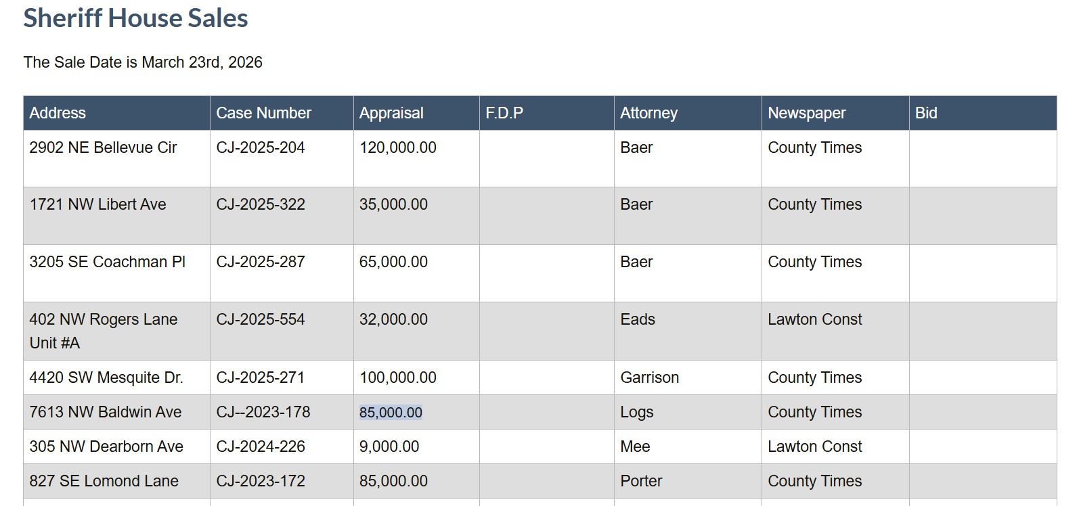This screenshot has width=1079, height=506.
Task: Click the Attorney column header
Action: tap(648, 113)
